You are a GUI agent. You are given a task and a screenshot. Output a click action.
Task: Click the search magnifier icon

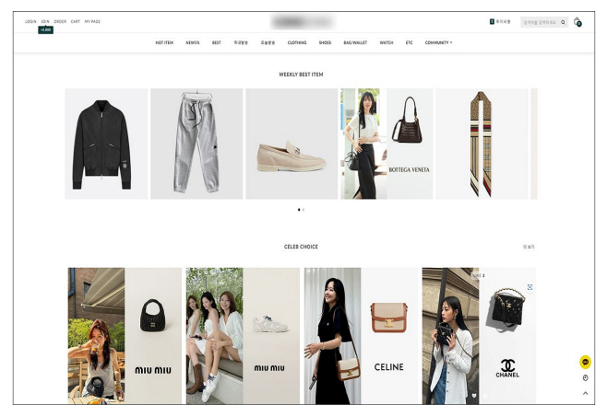tap(563, 21)
